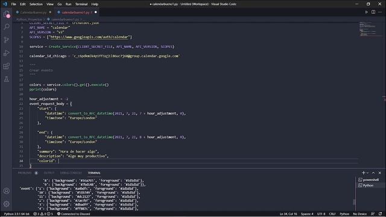Click line number 22 in the gutter
This screenshot has width=386, height=217.
(x=21, y=104)
